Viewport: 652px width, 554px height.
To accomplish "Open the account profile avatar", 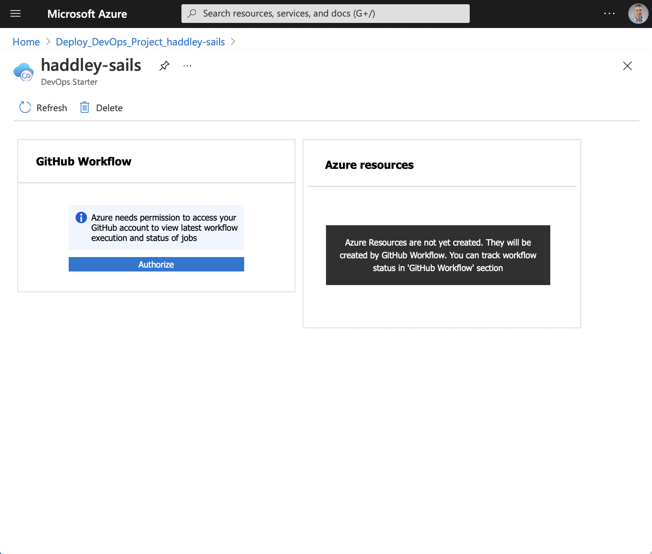I will [638, 14].
